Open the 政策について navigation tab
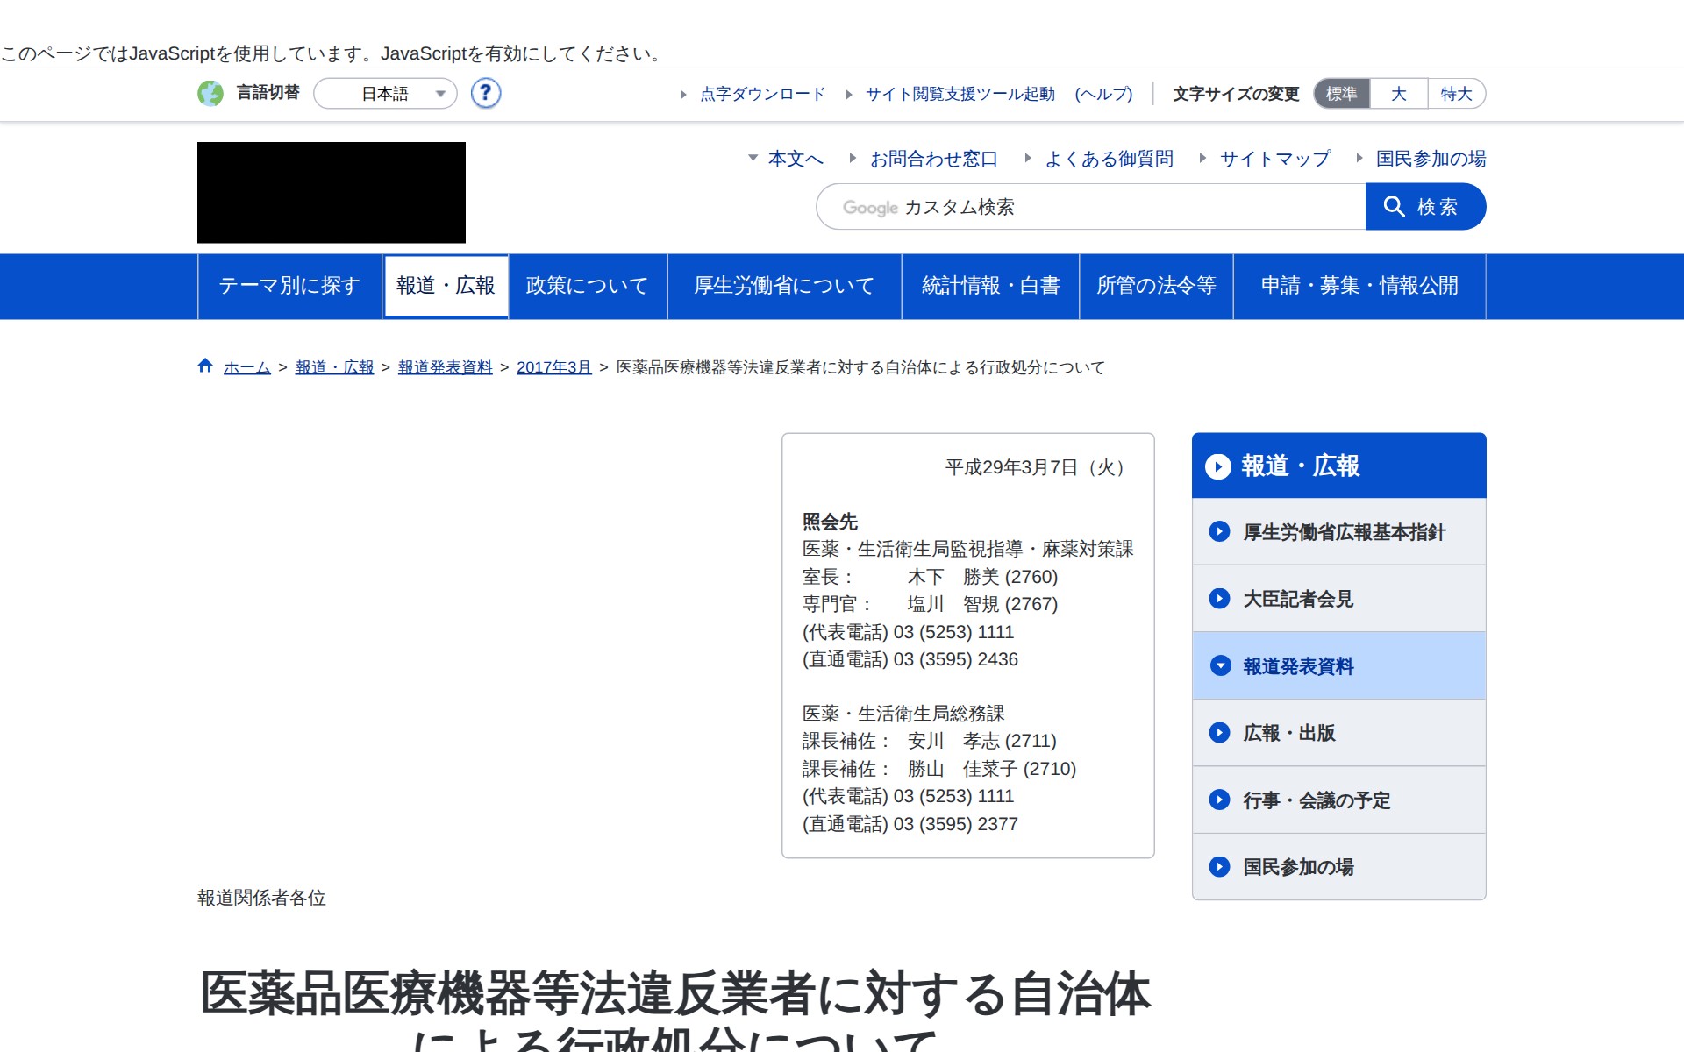 (587, 286)
